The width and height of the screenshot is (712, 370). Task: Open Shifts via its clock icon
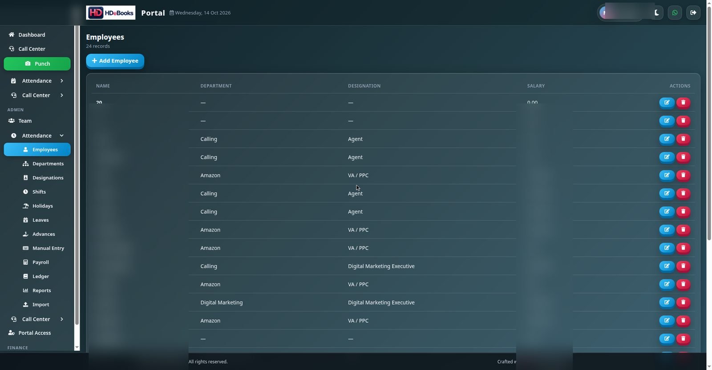point(25,192)
